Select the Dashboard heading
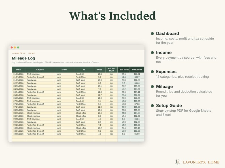The image size is (225, 168). pos(167,33)
